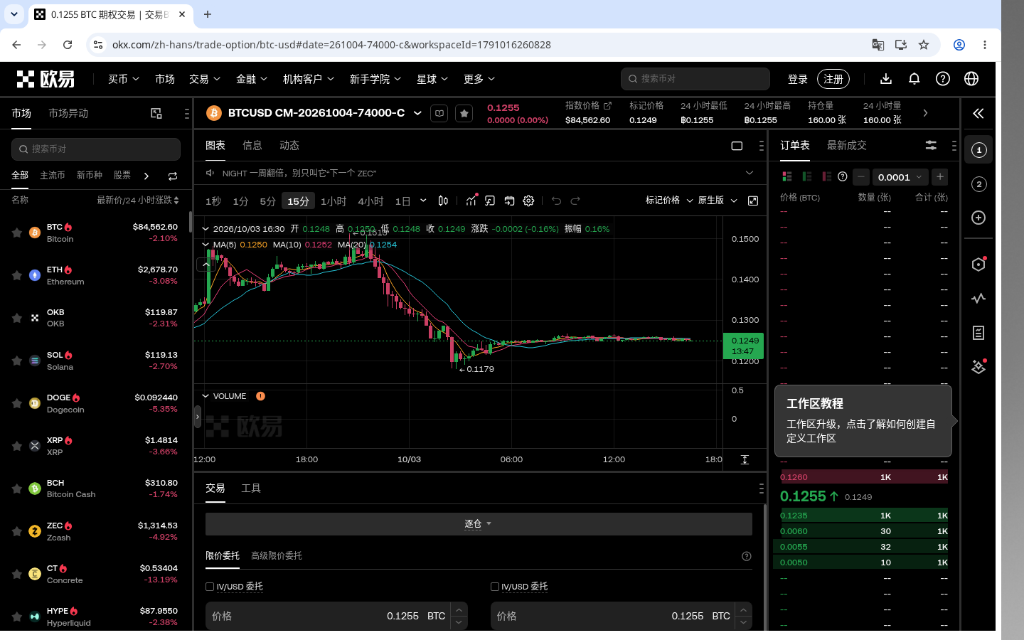Open the 0.0001 depth precision dropdown
The width and height of the screenshot is (1024, 640).
[x=900, y=177]
